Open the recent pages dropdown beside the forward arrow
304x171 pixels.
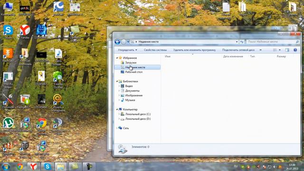(128, 42)
